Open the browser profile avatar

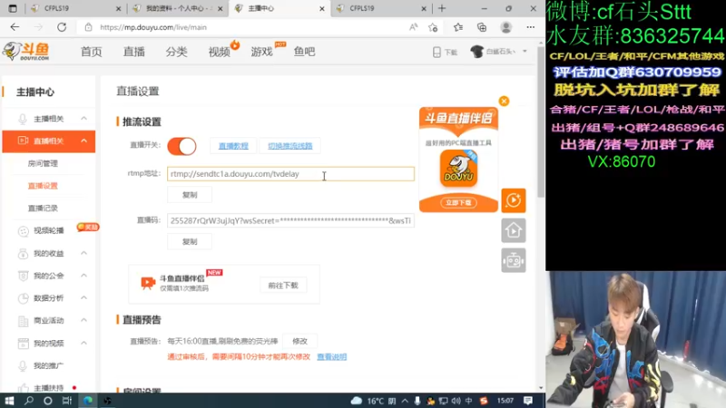(506, 27)
